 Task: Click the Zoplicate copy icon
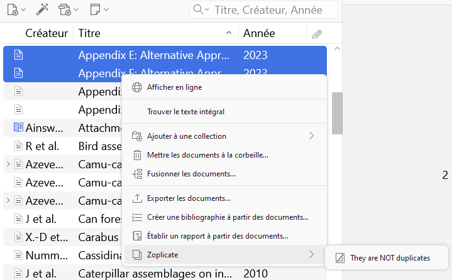point(137,255)
